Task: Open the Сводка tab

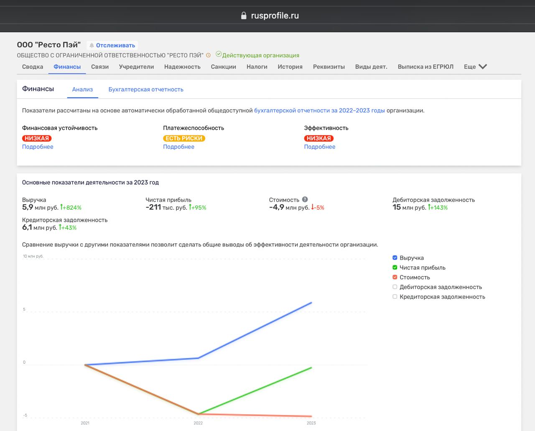Action: pos(33,67)
